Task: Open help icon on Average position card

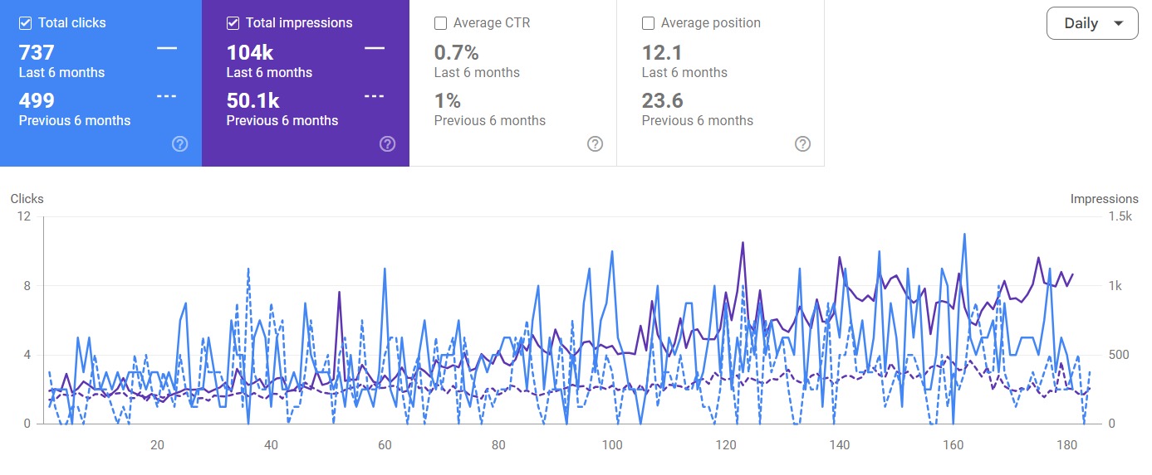Action: (x=803, y=144)
